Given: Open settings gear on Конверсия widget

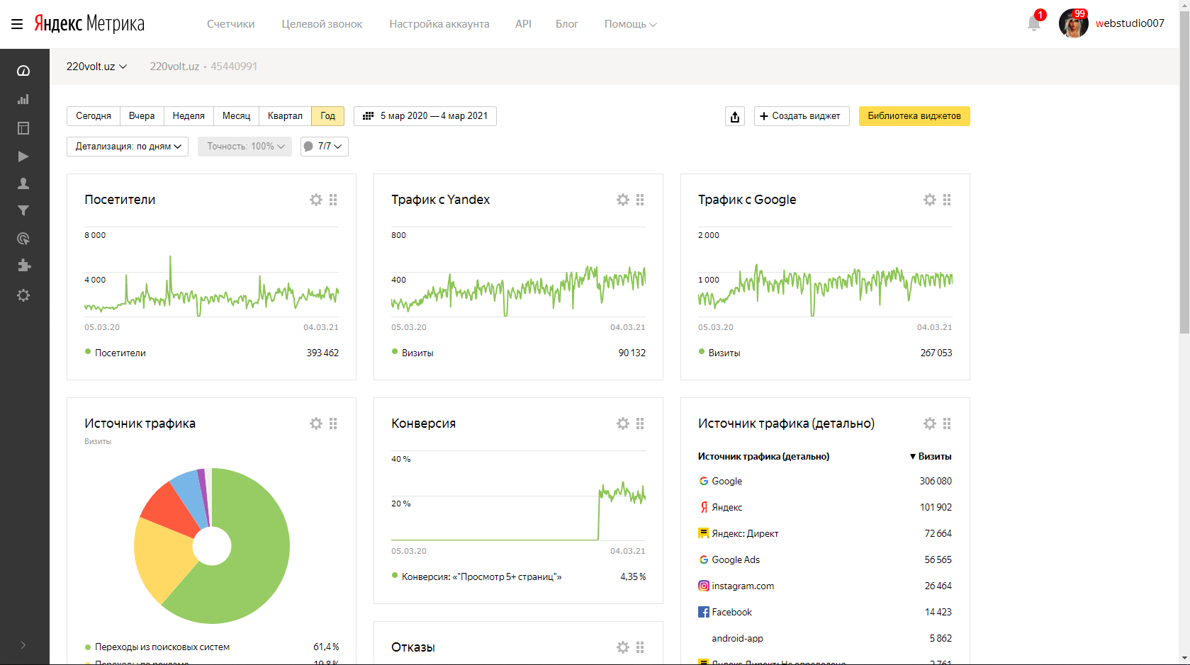Looking at the screenshot, I should 623,424.
